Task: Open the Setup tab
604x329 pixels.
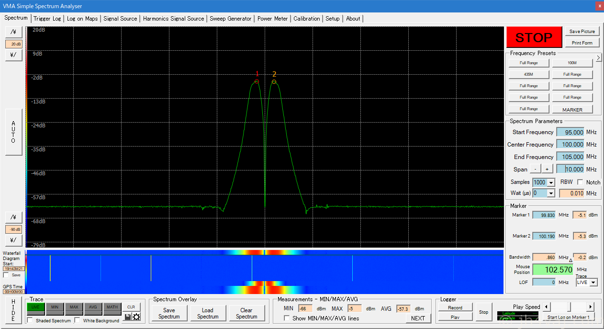Action: (x=333, y=19)
